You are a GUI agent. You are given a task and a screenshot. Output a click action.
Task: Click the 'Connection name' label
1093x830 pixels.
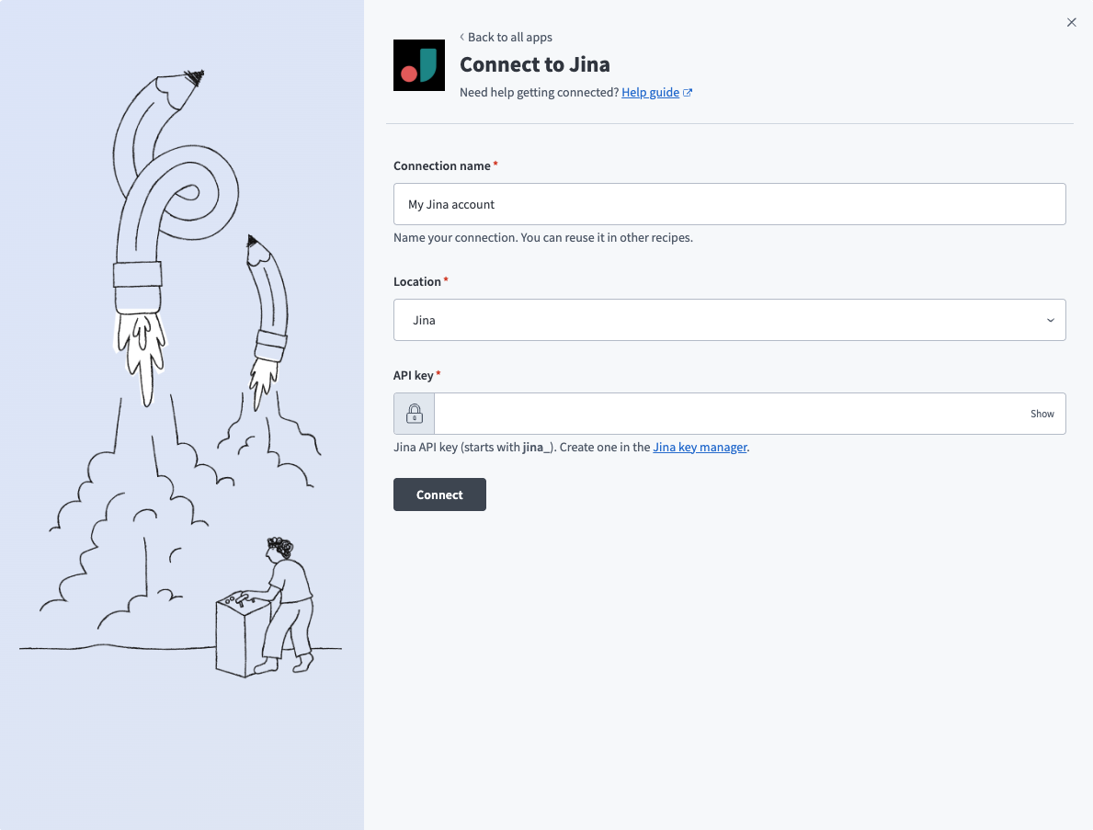(442, 165)
